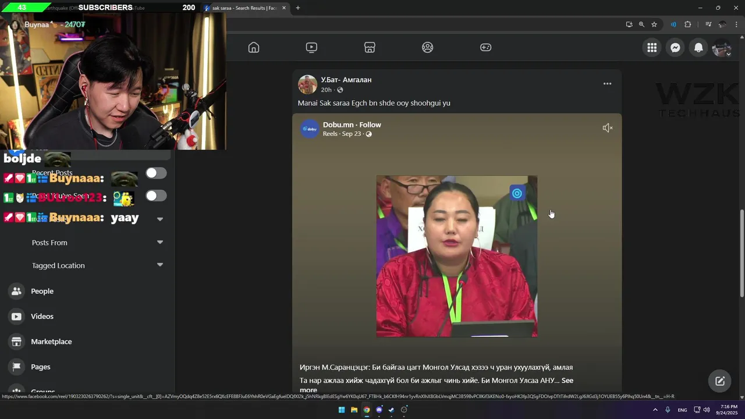Open Chrome extensions puzzle icon
Image resolution: width=745 pixels, height=419 pixels.
click(688, 24)
